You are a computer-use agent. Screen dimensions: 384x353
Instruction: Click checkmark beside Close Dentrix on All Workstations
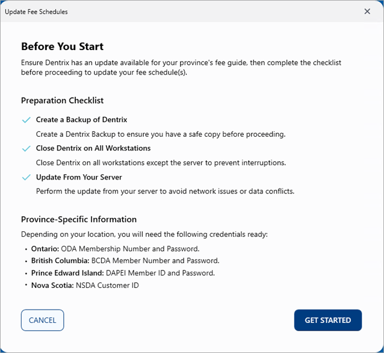tap(26, 149)
